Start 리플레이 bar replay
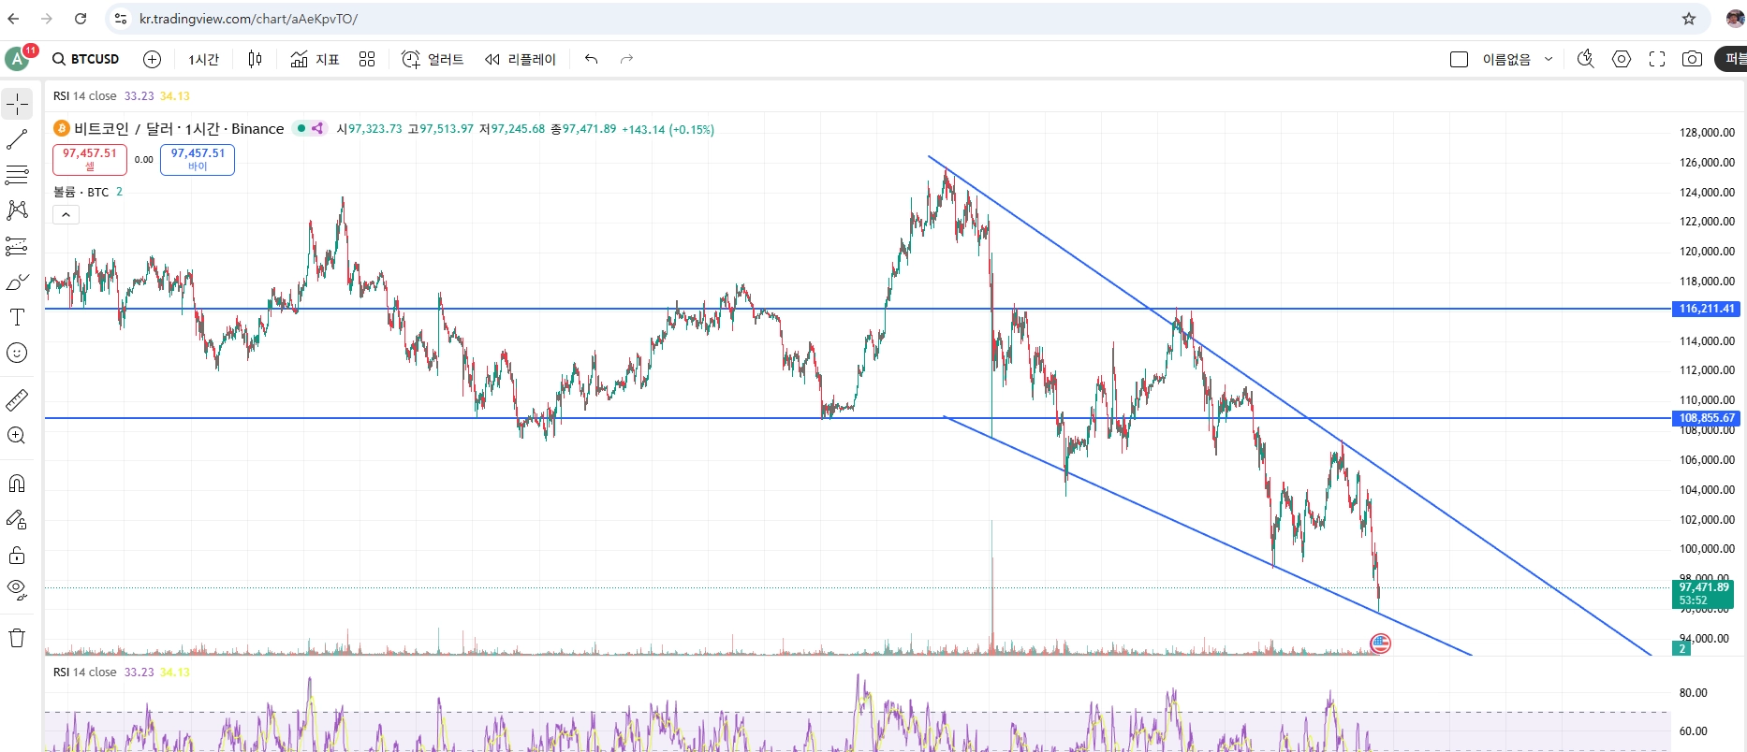Viewport: 1747px width, 752px height. [x=521, y=59]
